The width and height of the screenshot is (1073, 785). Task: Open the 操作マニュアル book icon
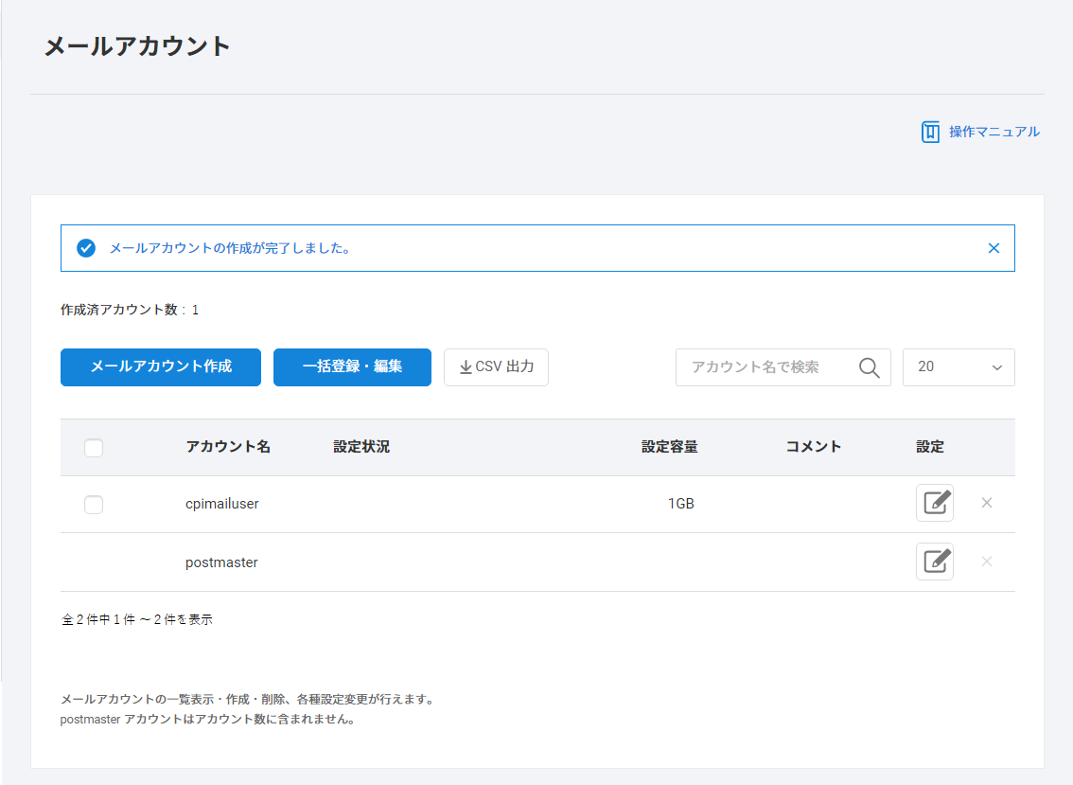click(x=930, y=132)
